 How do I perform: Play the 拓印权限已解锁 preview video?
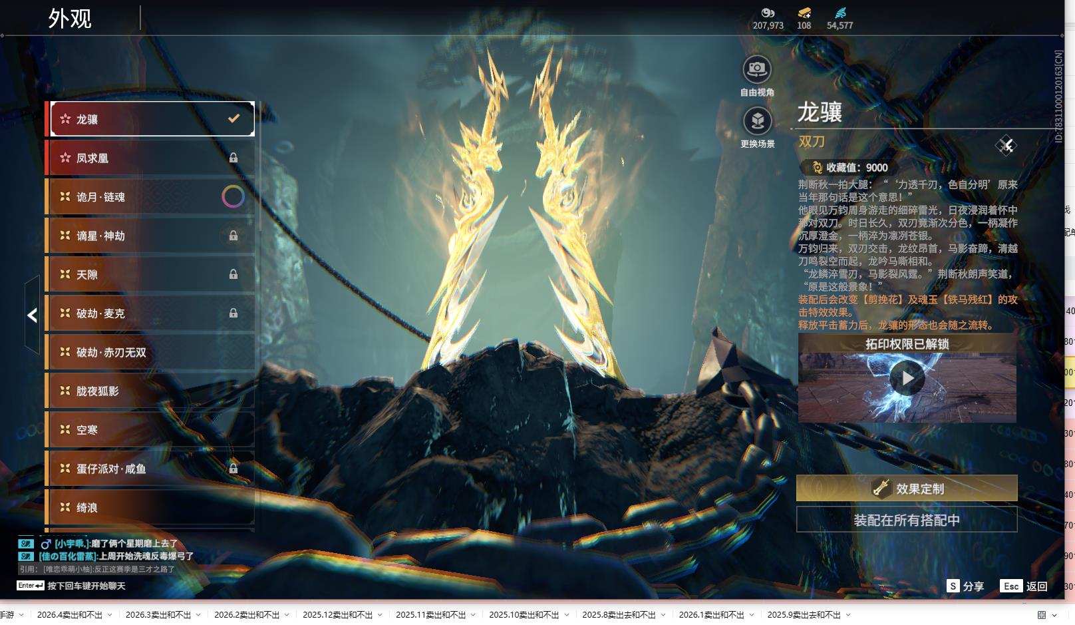907,378
